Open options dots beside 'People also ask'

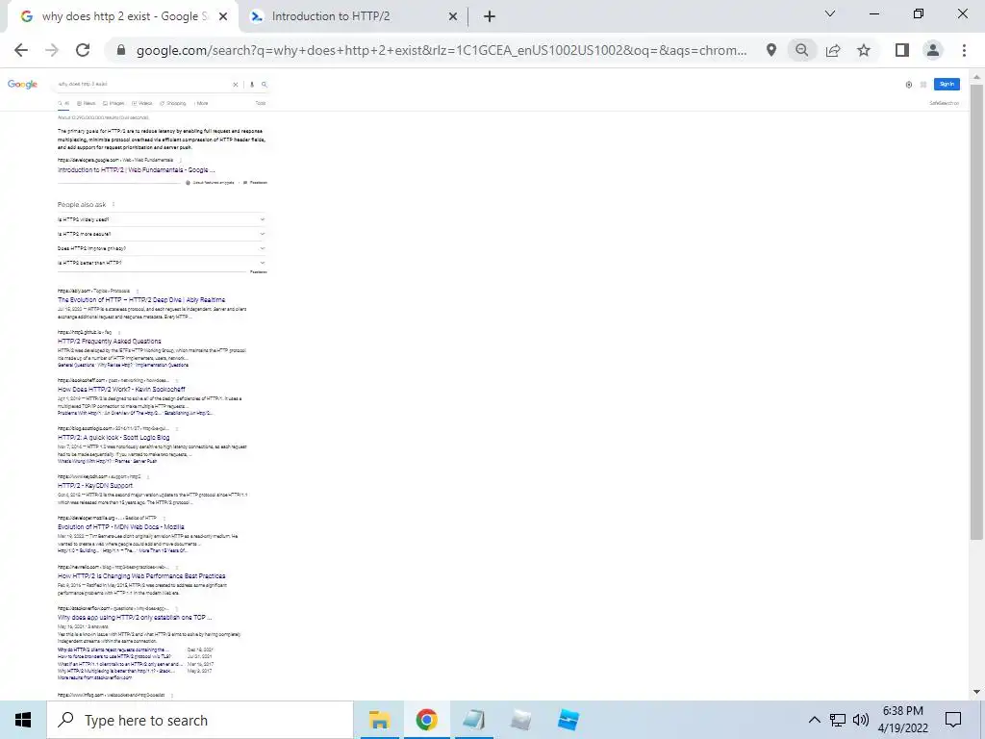[114, 204]
